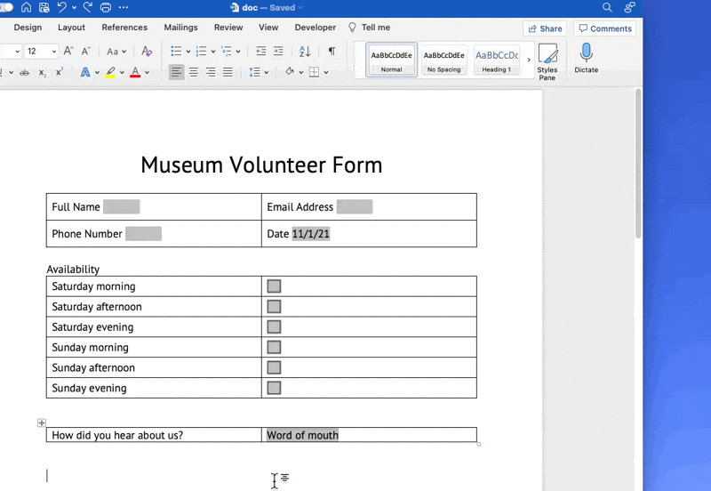This screenshot has width=711, height=491.
Task: Check the Saturday morning checkbox
Action: pyautogui.click(x=274, y=286)
